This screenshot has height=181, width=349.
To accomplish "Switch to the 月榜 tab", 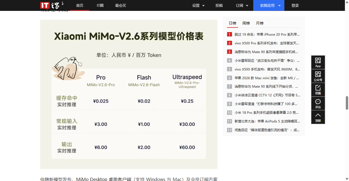I will pyautogui.click(x=260, y=23).
